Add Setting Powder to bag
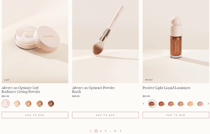The height and width of the screenshot is (134, 210). pyautogui.click(x=35, y=115)
